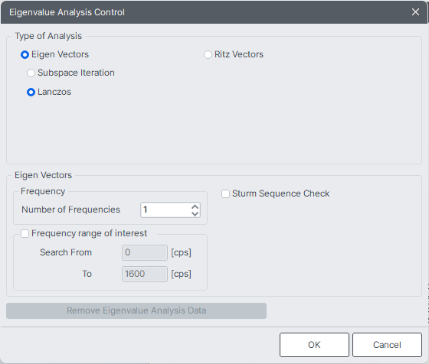Click inside the Number of Frequencies field
Viewport: 429px width, 364px height.
point(165,210)
